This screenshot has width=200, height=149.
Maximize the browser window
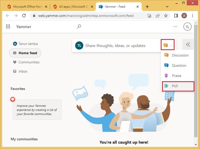[x=183, y=3]
